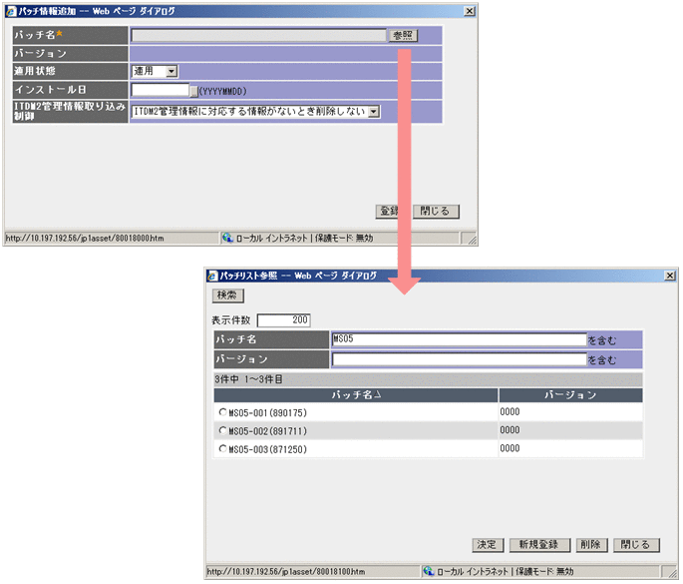This screenshot has height=584, width=683.
Task: Click the 決定 button
Action: point(488,545)
